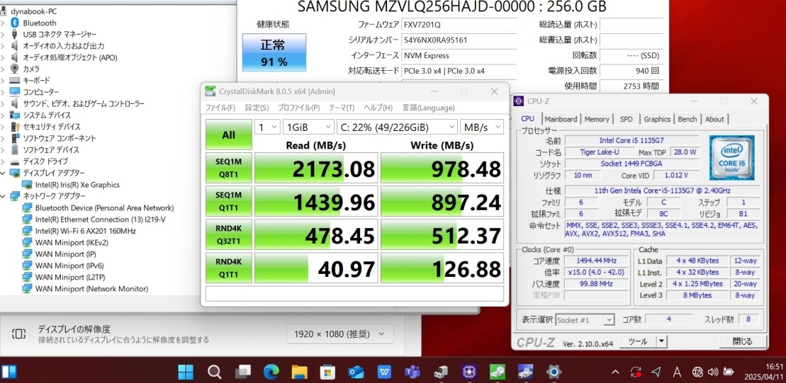
Task: Click the Intel Core i5 logo in CPU-Z
Action: tap(731, 158)
